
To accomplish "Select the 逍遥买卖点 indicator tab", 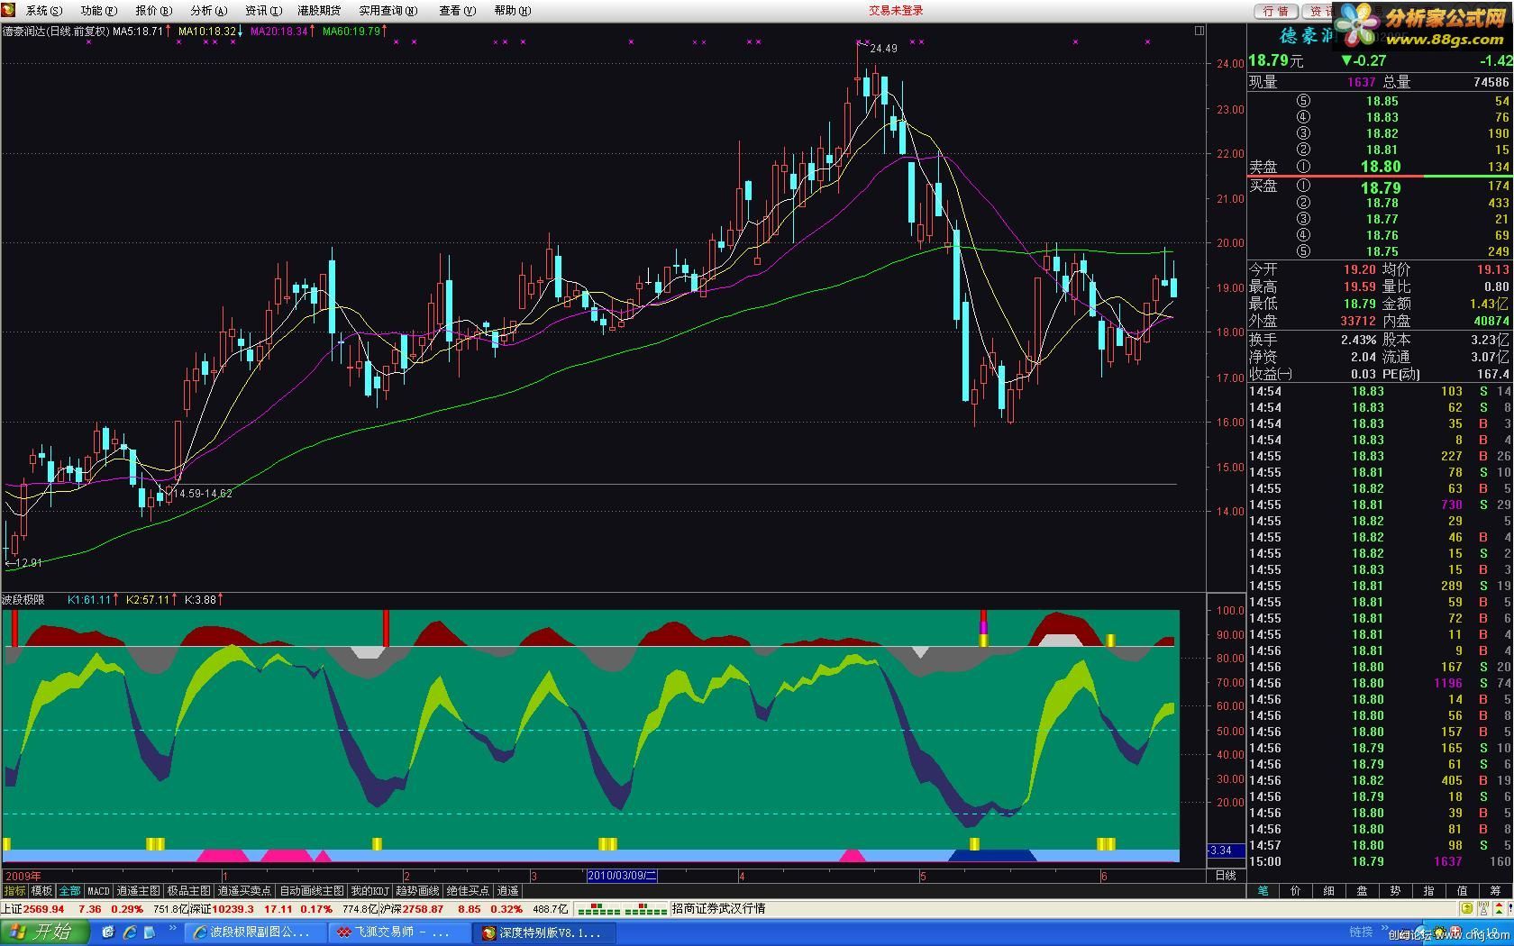I will [x=244, y=891].
